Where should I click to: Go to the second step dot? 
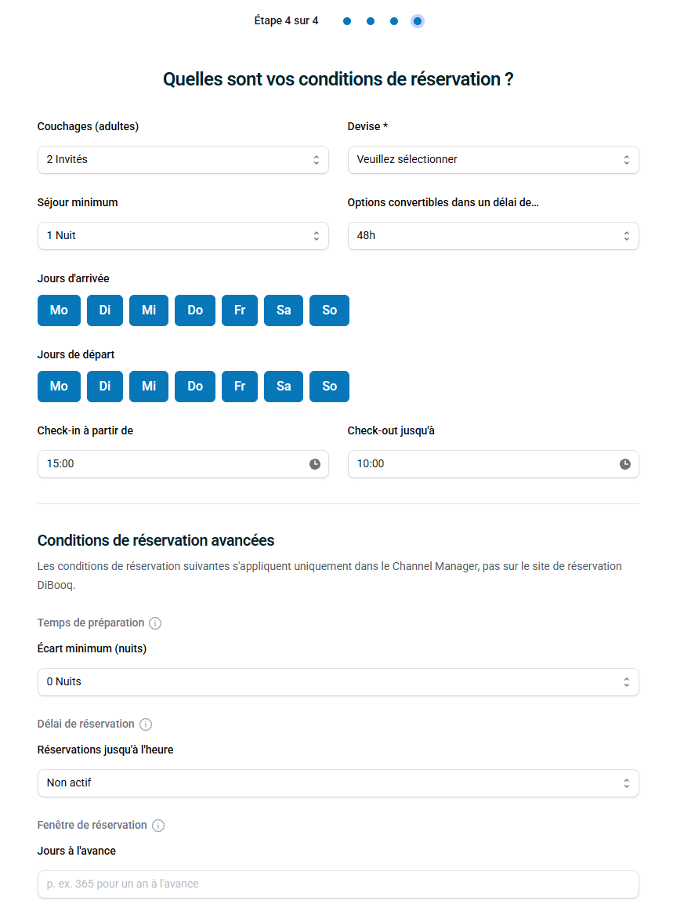371,21
